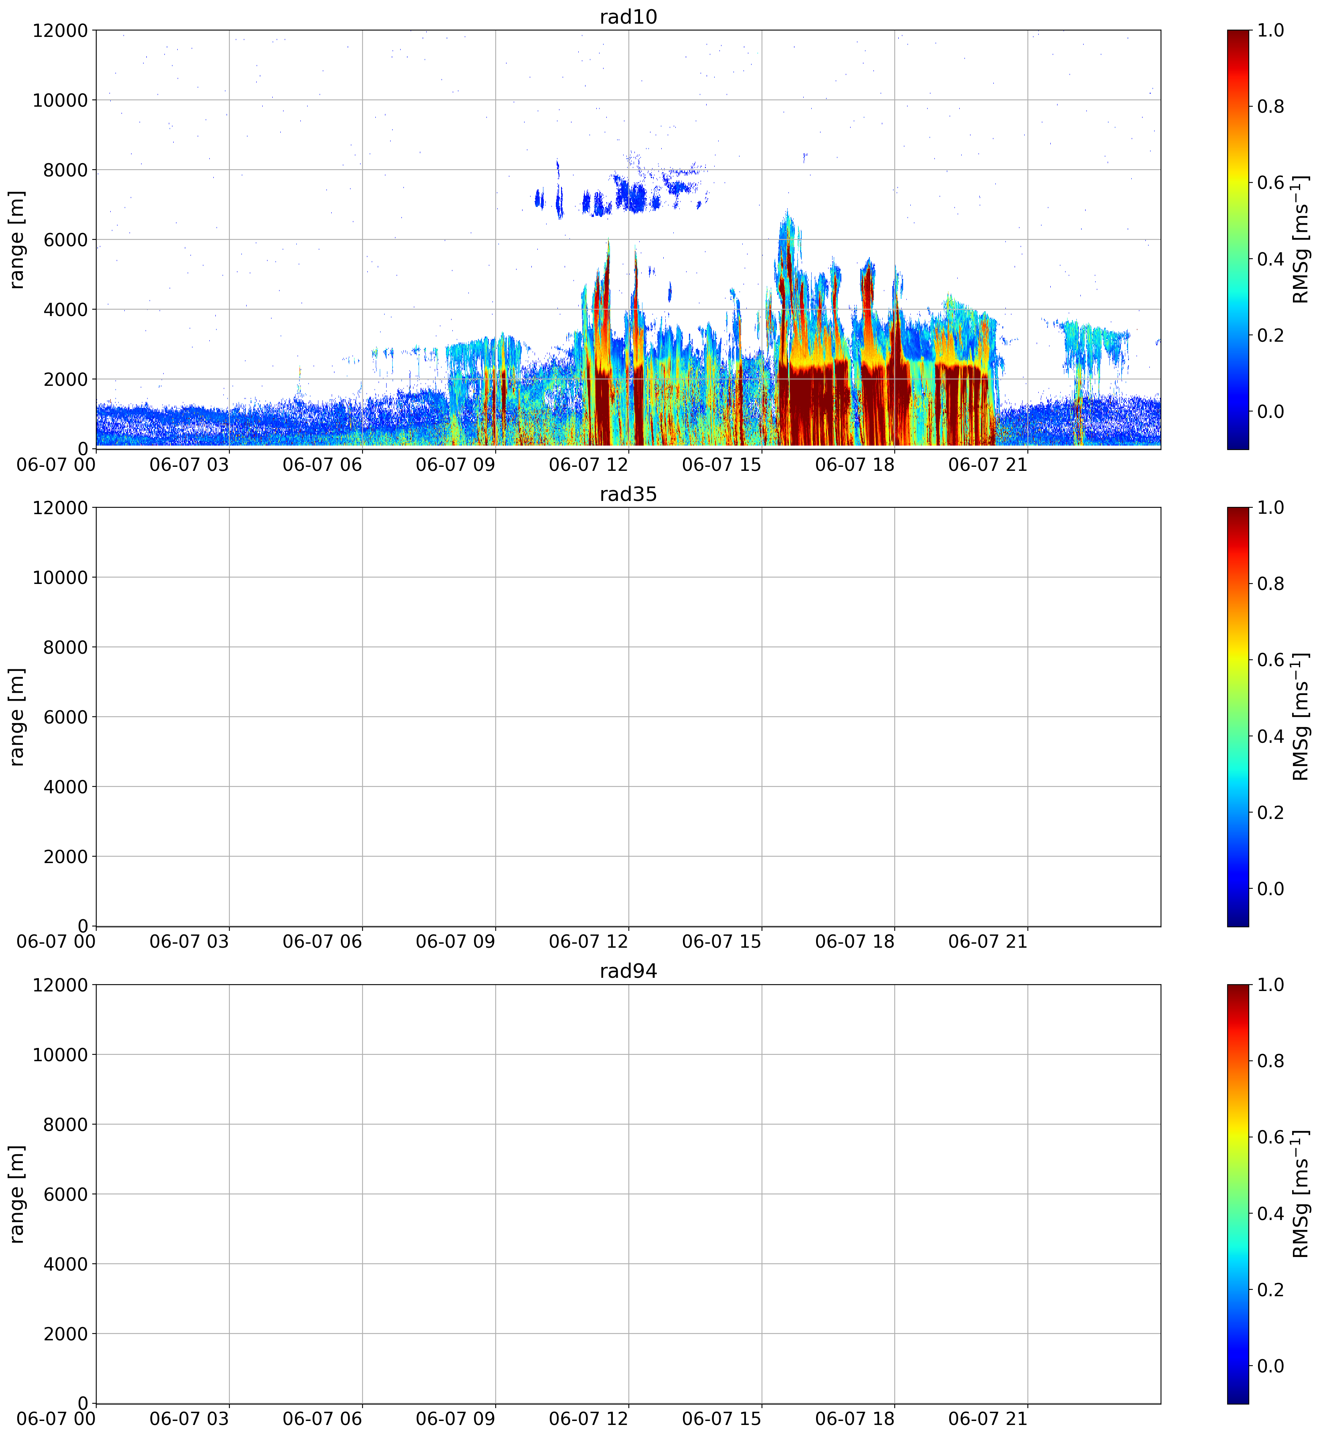
Task: Click '06-07 18' x-tick under rad94
Action: click(x=855, y=1419)
